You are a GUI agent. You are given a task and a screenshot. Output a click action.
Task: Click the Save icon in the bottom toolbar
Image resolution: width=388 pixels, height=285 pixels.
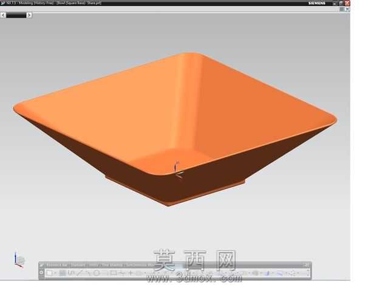[63, 273]
